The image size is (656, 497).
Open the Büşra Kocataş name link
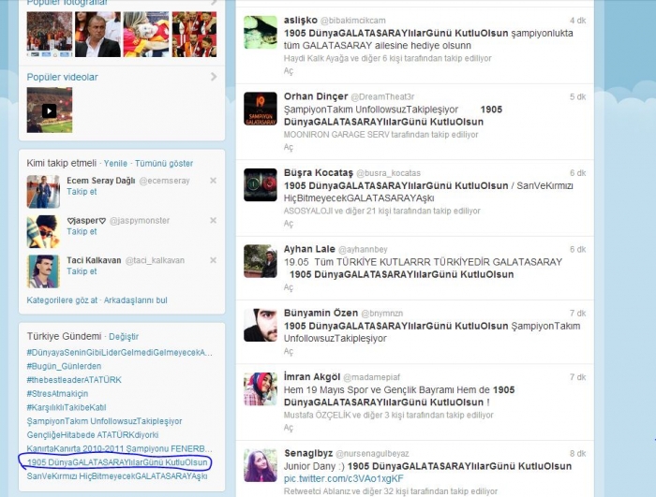(x=319, y=173)
